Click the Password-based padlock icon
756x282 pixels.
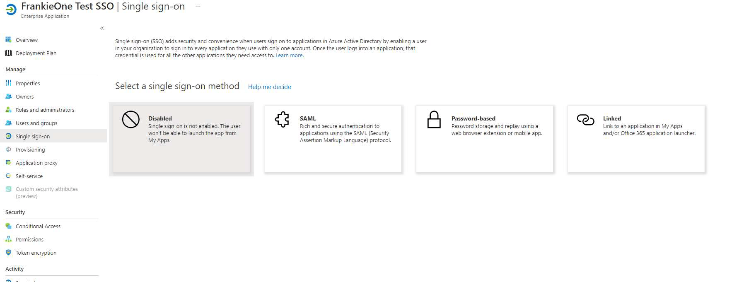433,120
